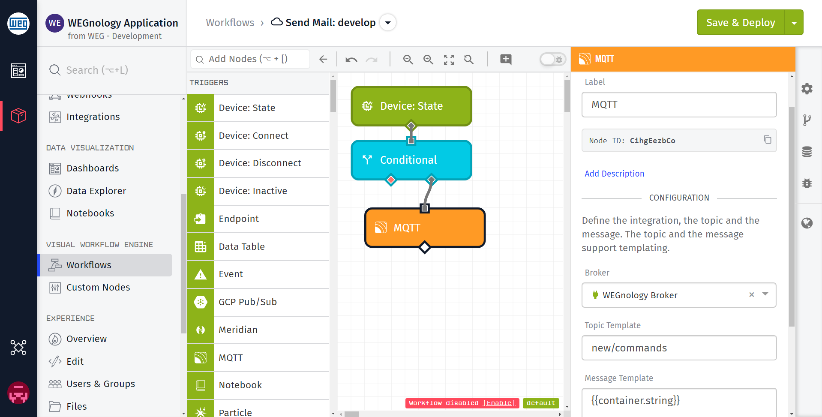Image resolution: width=822 pixels, height=417 pixels.
Task: Focus the Add Nodes search field
Action: click(x=250, y=59)
